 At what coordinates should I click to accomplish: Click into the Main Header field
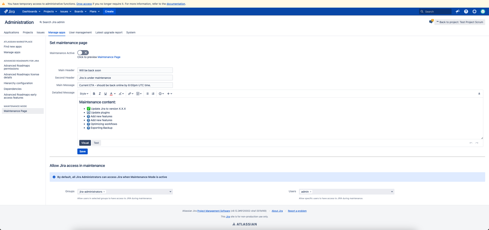125,70
